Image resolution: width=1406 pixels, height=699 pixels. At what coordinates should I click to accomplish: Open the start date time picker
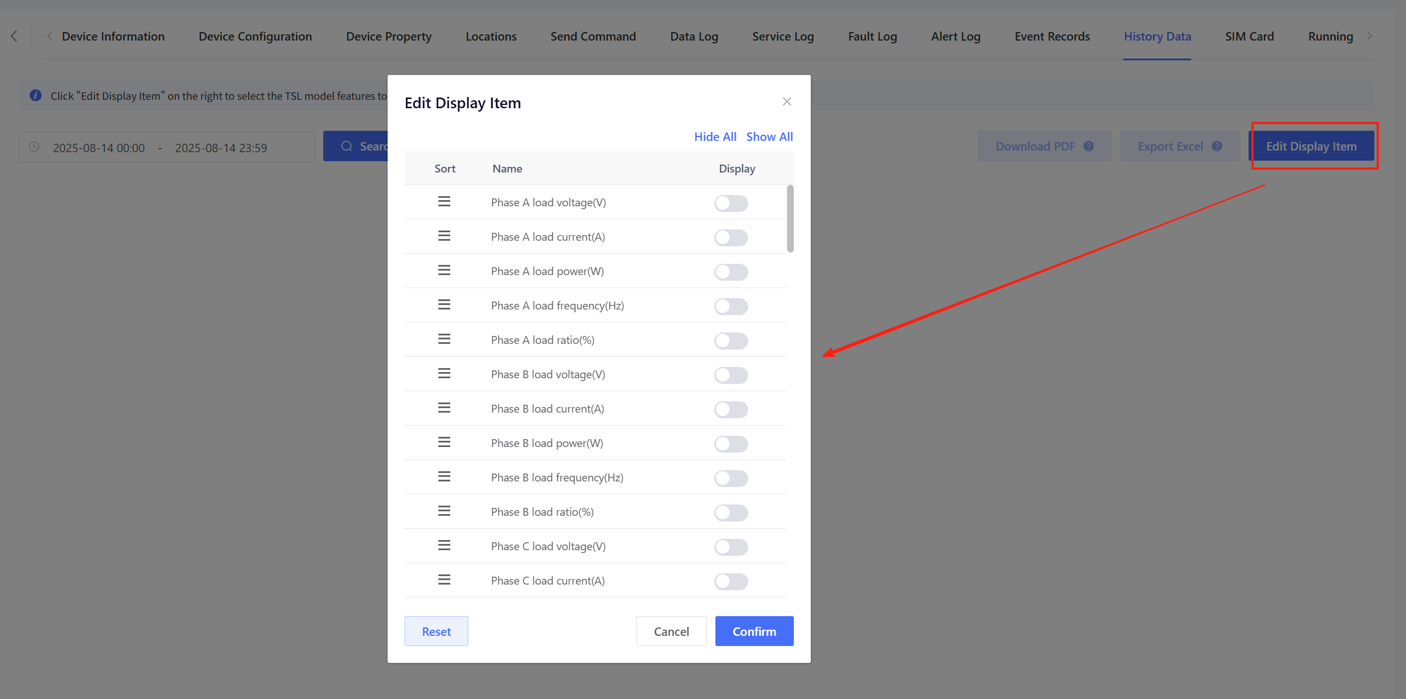pyautogui.click(x=99, y=148)
